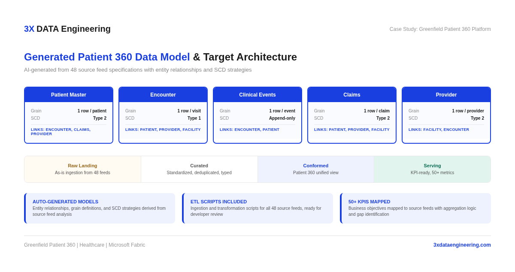This screenshot has width=515, height=272.
Task: Click the AI-generated from 48 source feed subtitle
Action: pyautogui.click(x=138, y=70)
